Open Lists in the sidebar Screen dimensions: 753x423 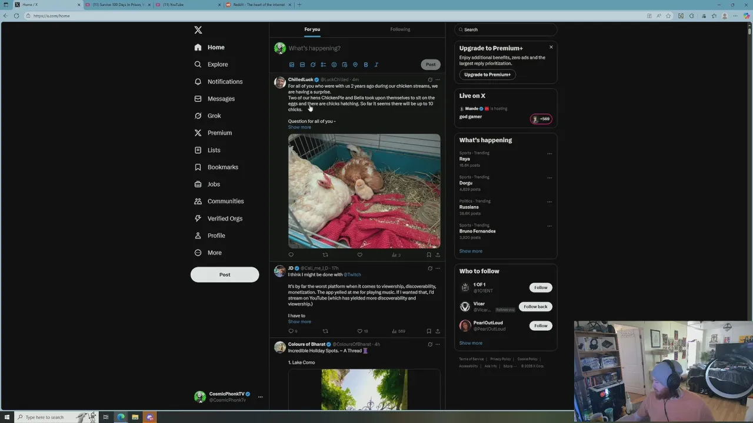[x=208, y=150]
